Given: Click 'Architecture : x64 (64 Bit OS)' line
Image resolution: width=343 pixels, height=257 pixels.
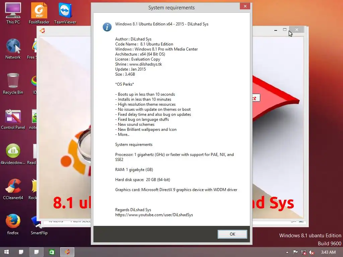Looking at the screenshot, I should pos(140,54).
